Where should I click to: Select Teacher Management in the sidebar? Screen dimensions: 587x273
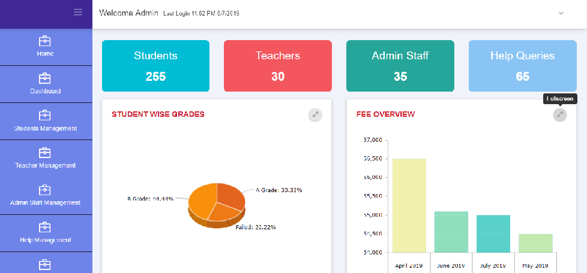tap(46, 165)
